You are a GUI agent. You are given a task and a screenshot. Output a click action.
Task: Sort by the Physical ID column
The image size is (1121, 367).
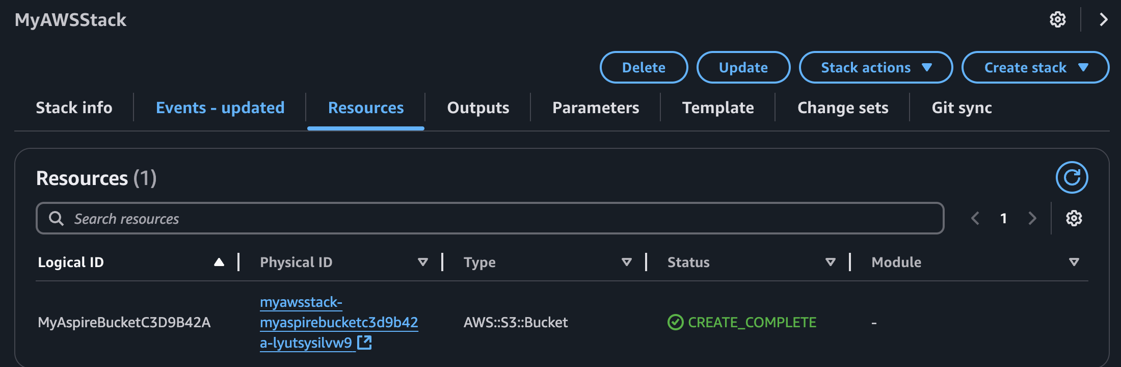coord(422,262)
